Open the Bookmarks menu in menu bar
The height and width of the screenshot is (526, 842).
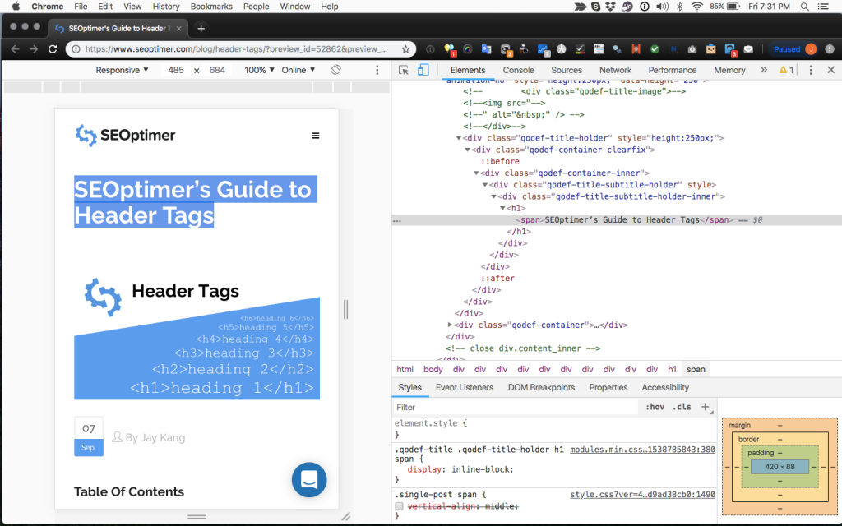(x=211, y=7)
